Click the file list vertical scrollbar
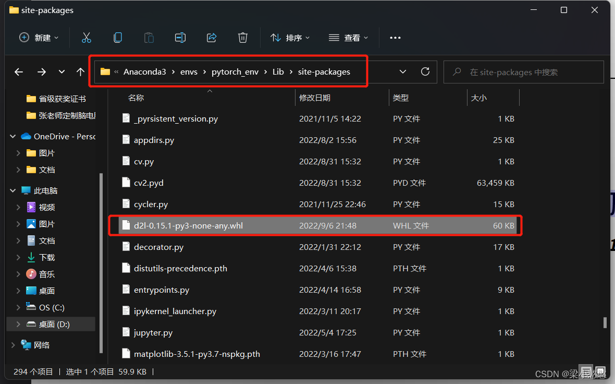Screen dimensions: 615x384 [605, 322]
